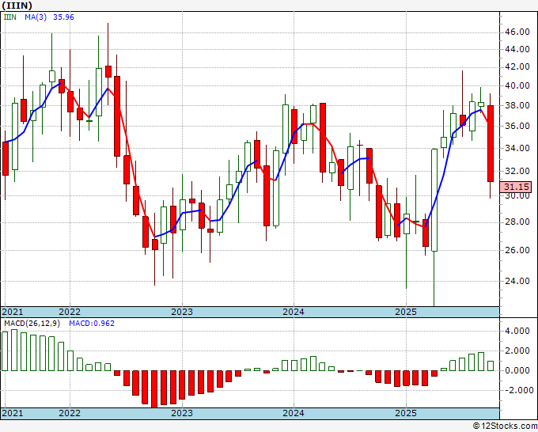538x432 pixels.
Task: Click 2023 on the MACD timeline
Action: point(182,413)
